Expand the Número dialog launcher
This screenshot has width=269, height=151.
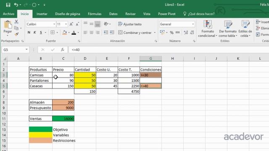194,41
